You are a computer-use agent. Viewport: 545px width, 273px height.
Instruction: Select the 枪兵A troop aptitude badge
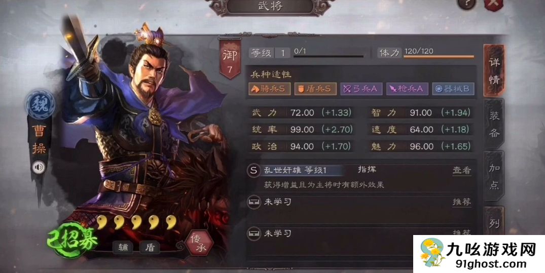408,89
